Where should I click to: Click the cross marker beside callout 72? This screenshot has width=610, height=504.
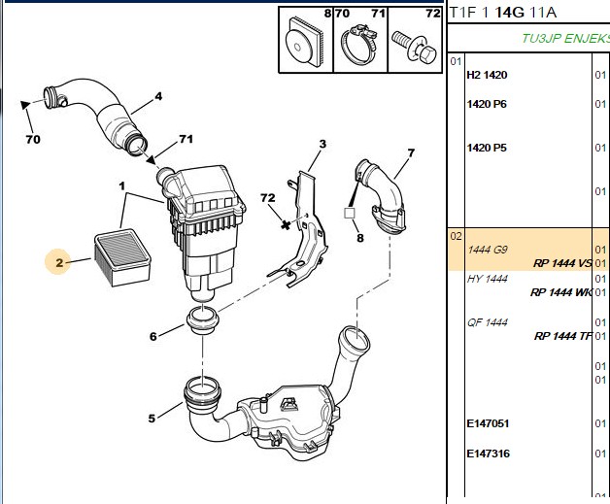(286, 224)
